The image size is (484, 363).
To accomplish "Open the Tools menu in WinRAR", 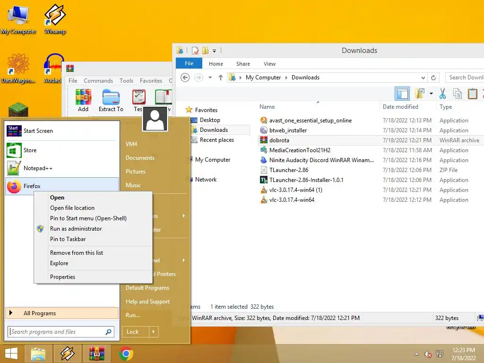I will (126, 80).
